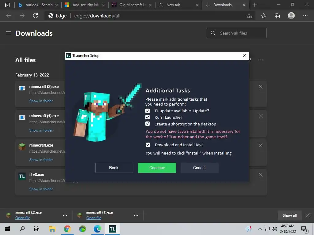The width and height of the screenshot is (314, 235).
Task: Toggle 'Download and install Java' checkbox
Action: click(x=147, y=145)
